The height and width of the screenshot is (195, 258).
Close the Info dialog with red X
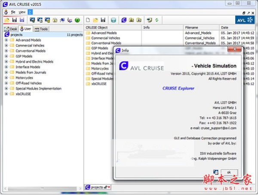[x=235, y=49]
